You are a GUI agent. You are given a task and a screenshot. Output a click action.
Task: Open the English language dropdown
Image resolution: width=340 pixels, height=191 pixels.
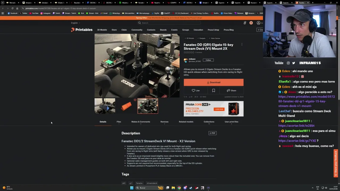coord(75,23)
